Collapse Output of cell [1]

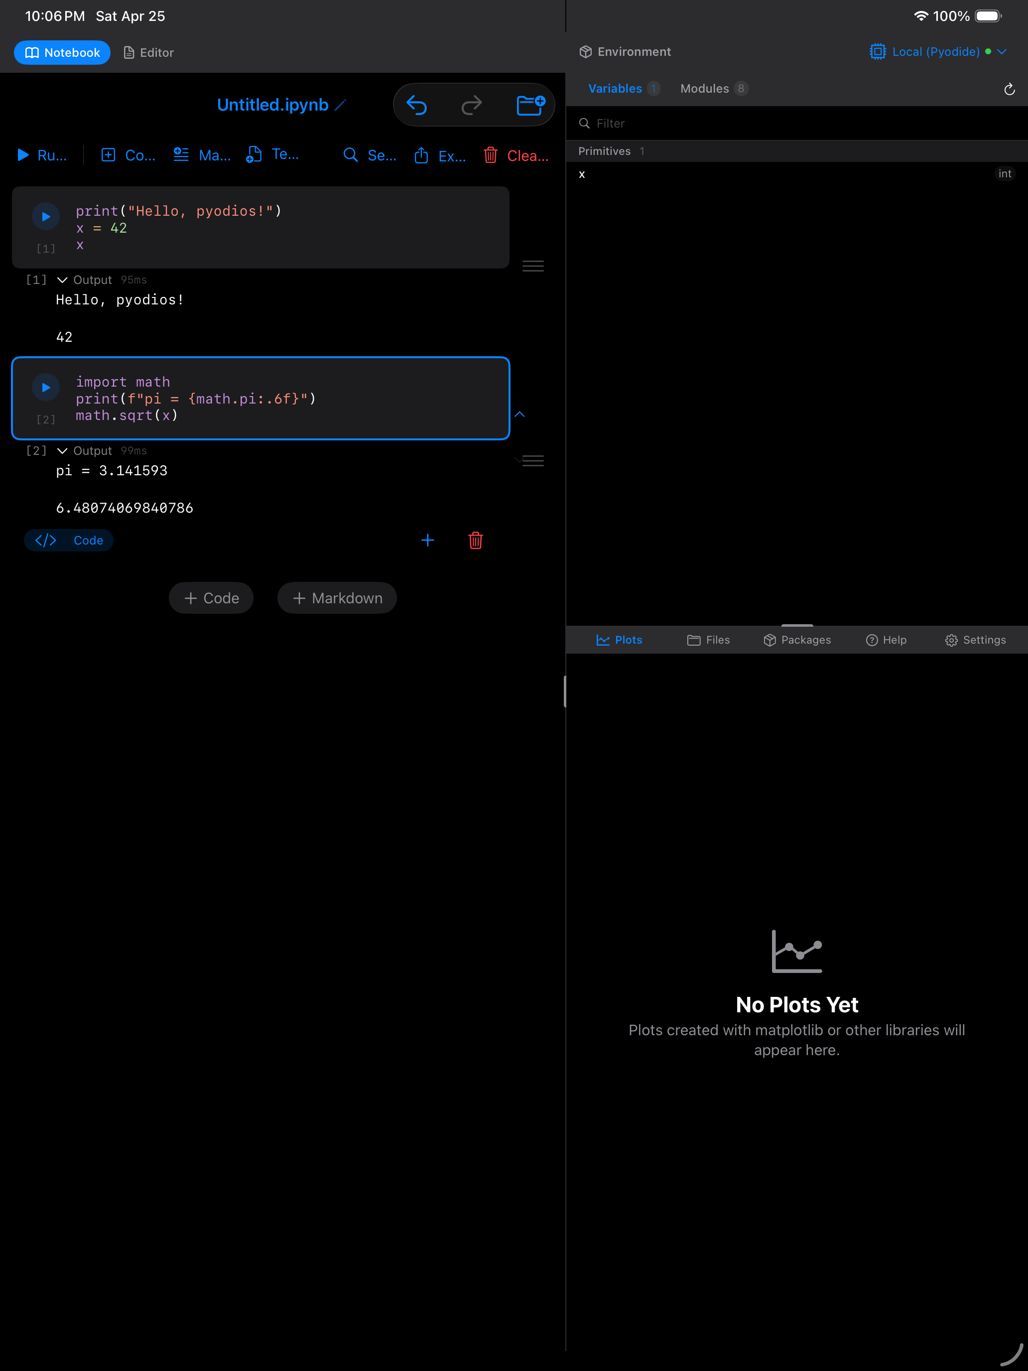[62, 280]
